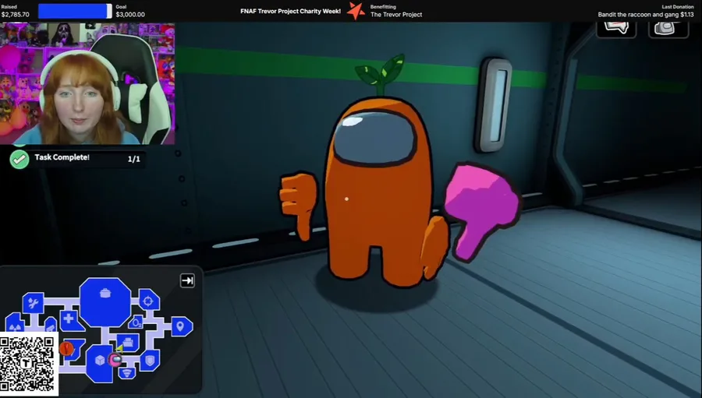This screenshot has width=702, height=398.
Task: Click the 'Task Complete!' notification text
Action: 62,157
